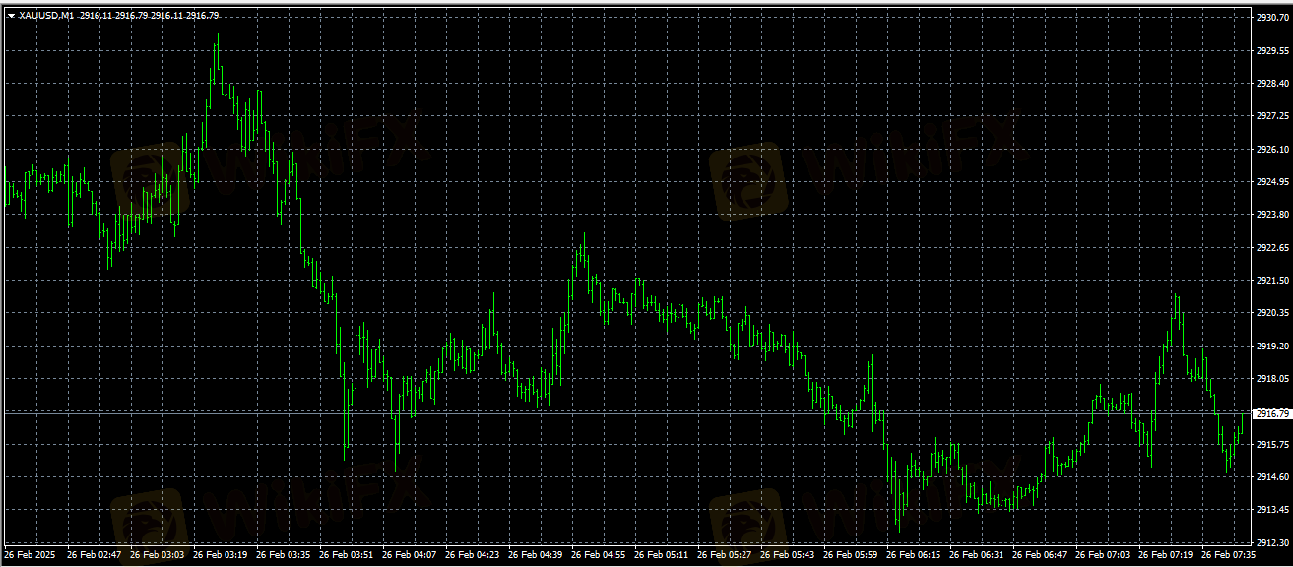Click the 26 Feb 03:51 time label
1293x567 pixels.
(x=347, y=556)
